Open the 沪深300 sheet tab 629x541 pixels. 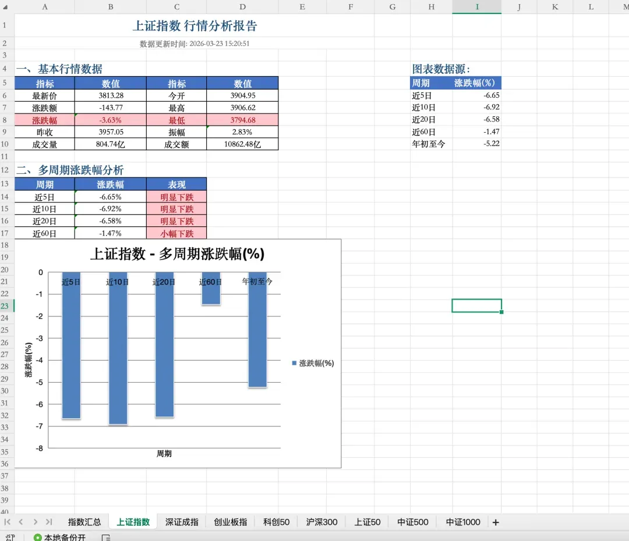(x=321, y=522)
